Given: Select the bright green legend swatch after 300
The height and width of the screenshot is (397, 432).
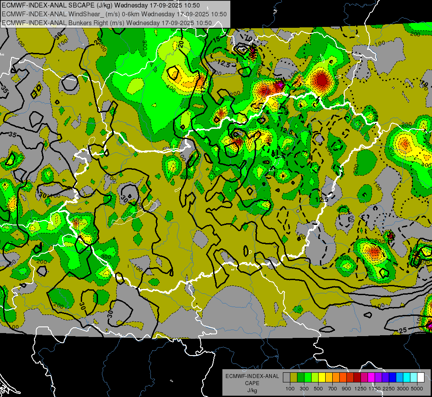Looking at the screenshot, I should point(308,377).
